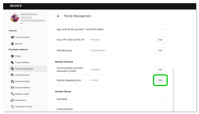Expand the Gameplay row chevron
Screen dimensions: 199x114
pyautogui.click(x=162, y=99)
